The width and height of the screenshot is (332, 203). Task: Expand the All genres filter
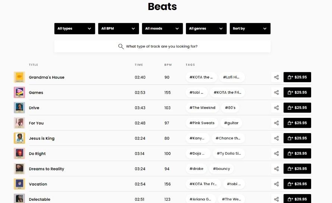tap(206, 29)
